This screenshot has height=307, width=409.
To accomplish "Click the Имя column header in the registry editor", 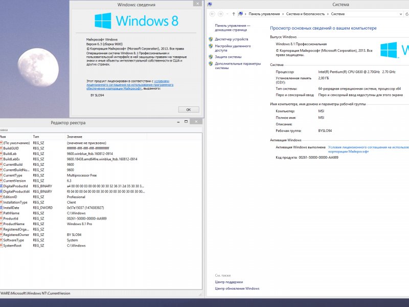I will (15, 137).
